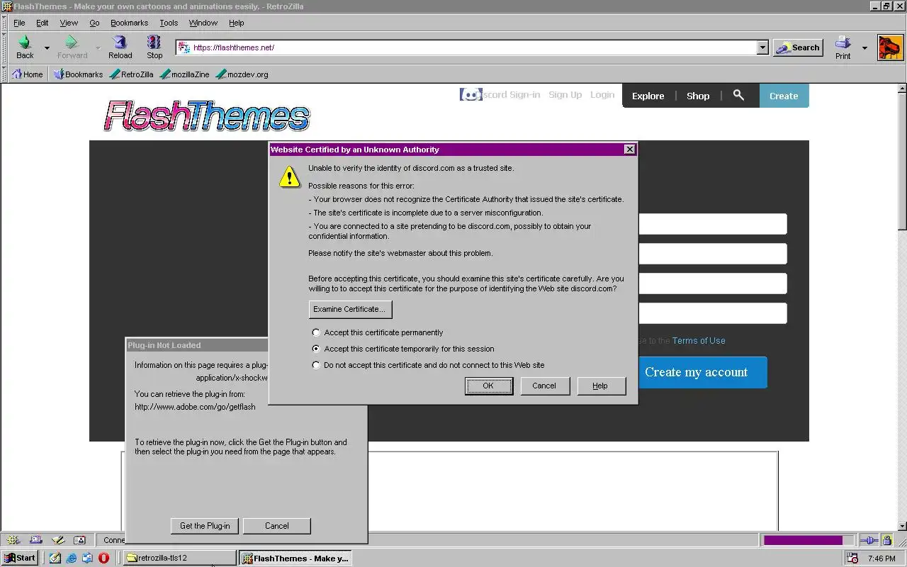Screen dimensions: 907x567
Task: Collapse the navigation toolbar using its grippy
Action: (x=4, y=47)
